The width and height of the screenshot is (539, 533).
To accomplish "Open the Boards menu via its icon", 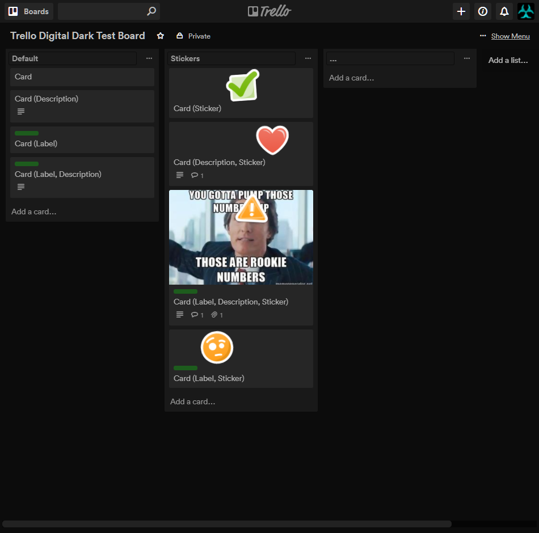I will click(12, 11).
